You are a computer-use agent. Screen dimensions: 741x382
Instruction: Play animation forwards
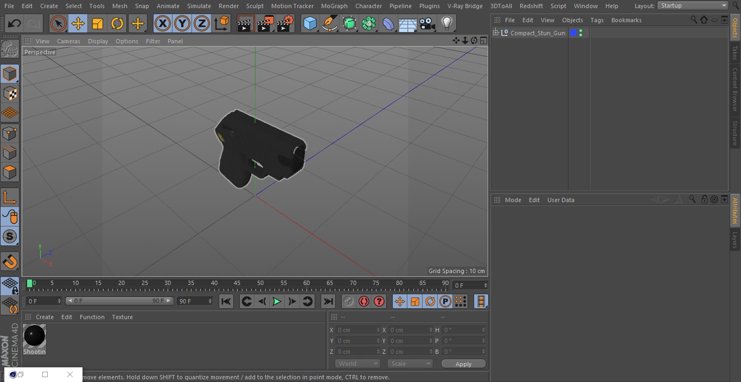277,301
